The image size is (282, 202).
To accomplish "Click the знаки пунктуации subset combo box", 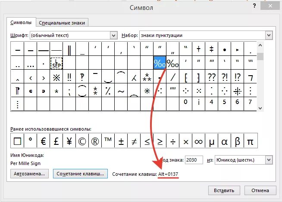I will click(206, 35).
